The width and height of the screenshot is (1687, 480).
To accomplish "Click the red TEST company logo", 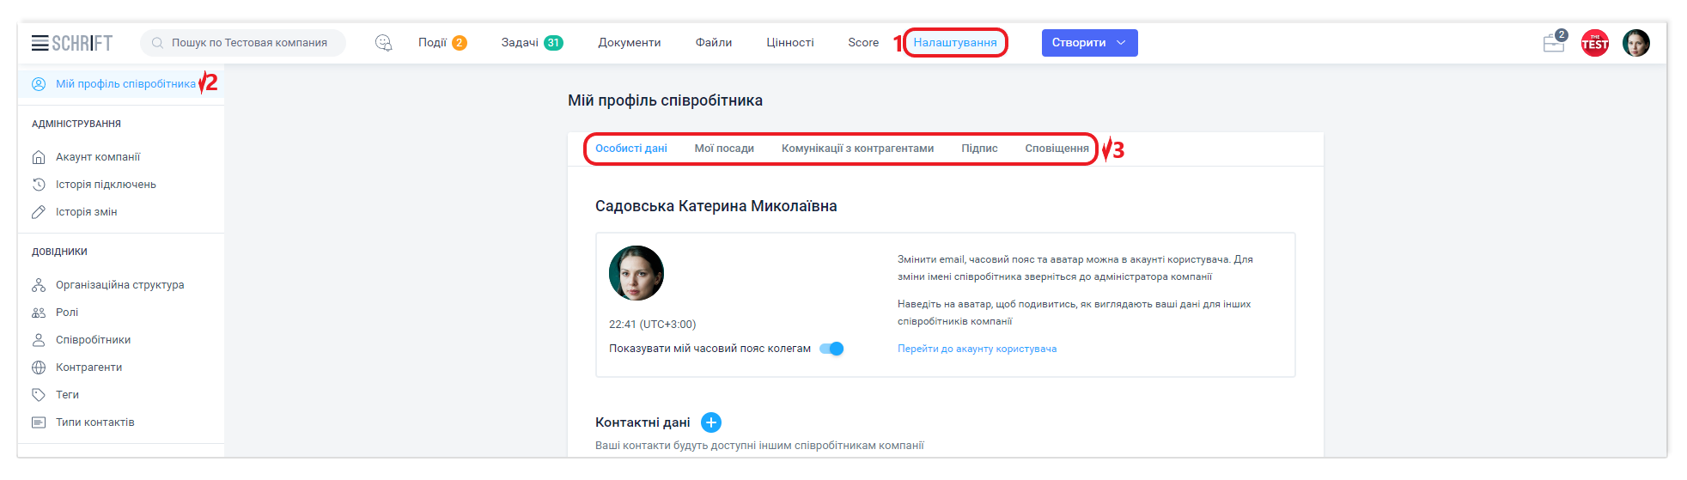I will click(x=1594, y=43).
